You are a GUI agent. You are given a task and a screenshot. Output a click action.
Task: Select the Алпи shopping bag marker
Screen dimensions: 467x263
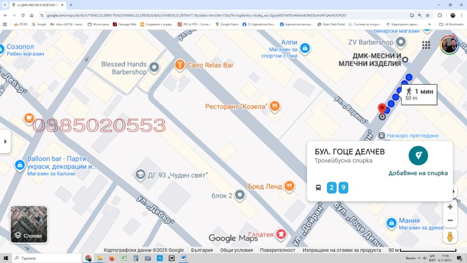coord(305,48)
